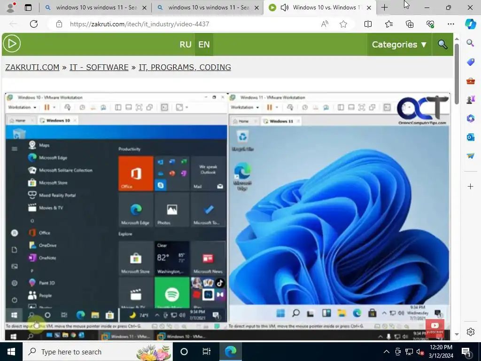This screenshot has width=481, height=361.
Task: Add this page to favorites star
Action: [343, 24]
